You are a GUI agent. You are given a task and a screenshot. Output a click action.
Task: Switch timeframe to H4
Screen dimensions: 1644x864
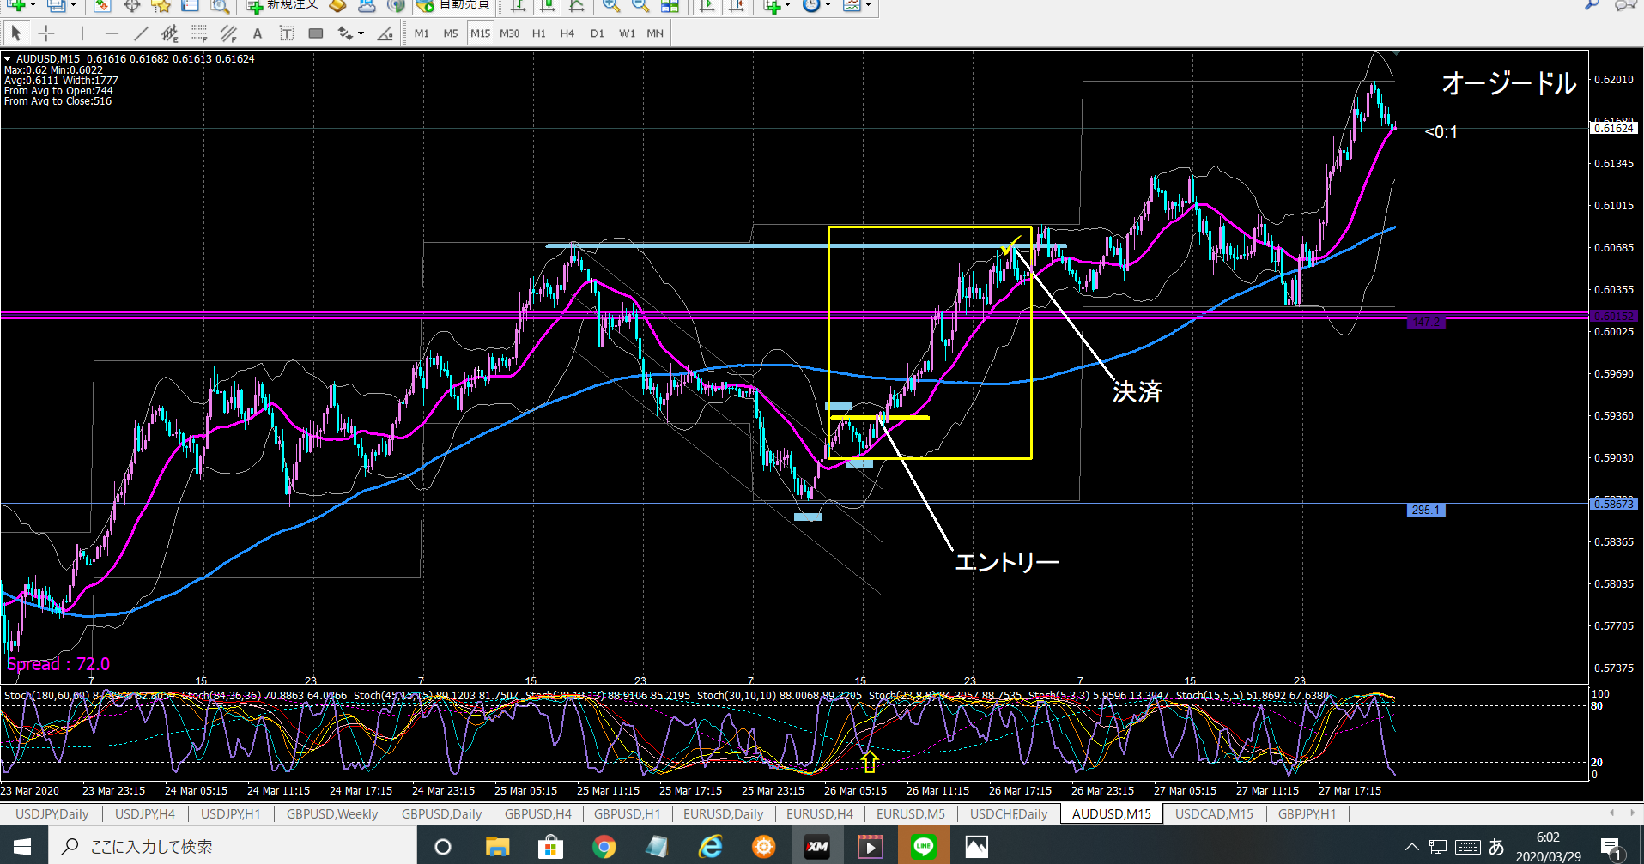[567, 33]
